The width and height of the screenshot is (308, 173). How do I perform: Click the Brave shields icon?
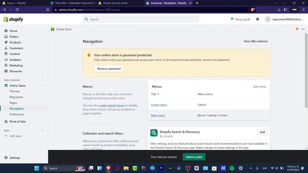tap(253, 10)
